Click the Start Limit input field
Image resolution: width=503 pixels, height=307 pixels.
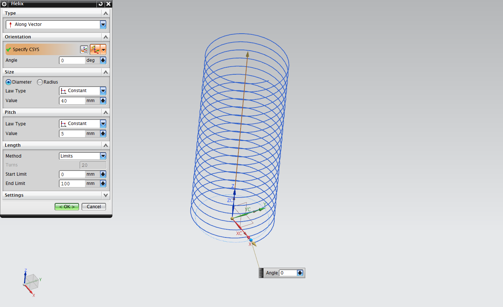point(72,174)
